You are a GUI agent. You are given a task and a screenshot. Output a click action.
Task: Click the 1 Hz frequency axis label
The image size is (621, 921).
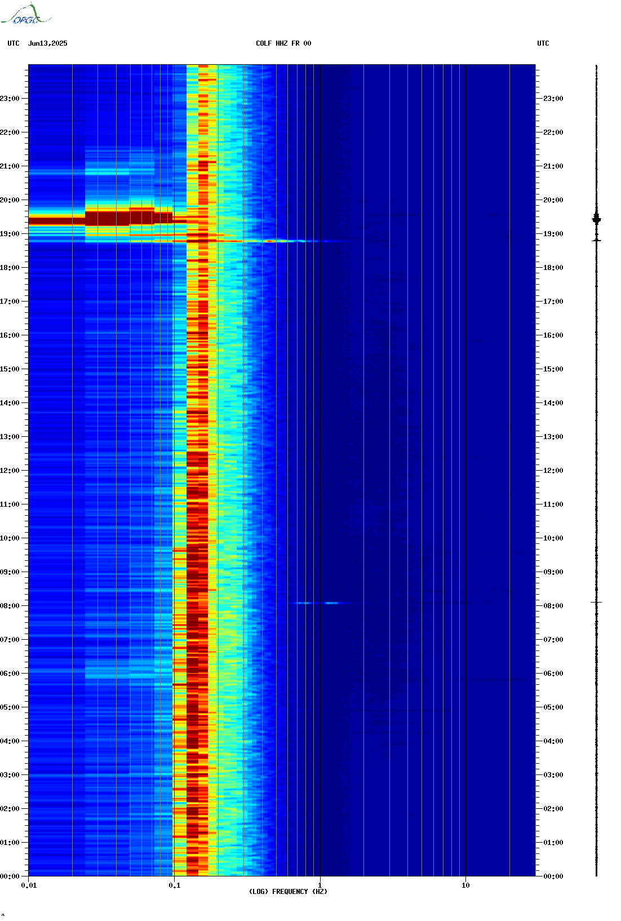(x=320, y=885)
